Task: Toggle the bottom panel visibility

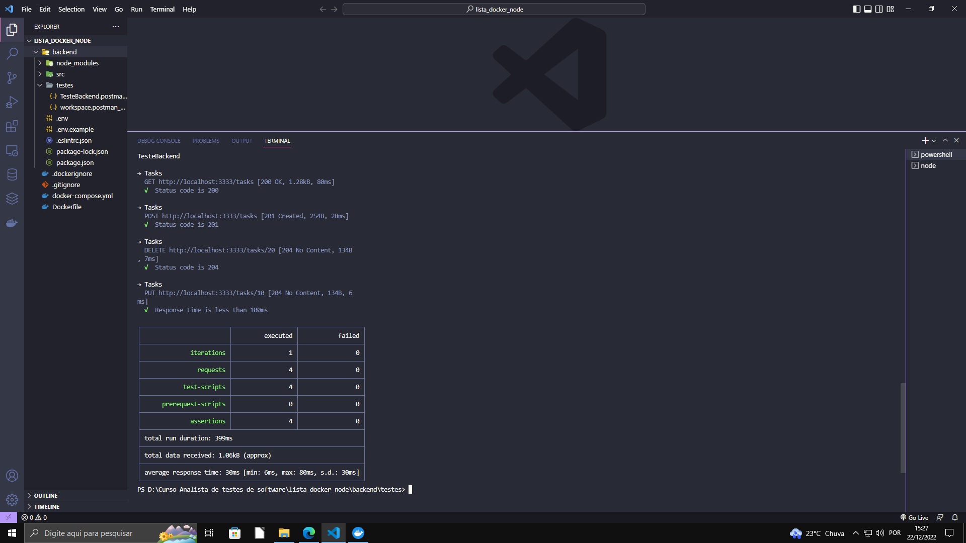Action: coord(867,9)
